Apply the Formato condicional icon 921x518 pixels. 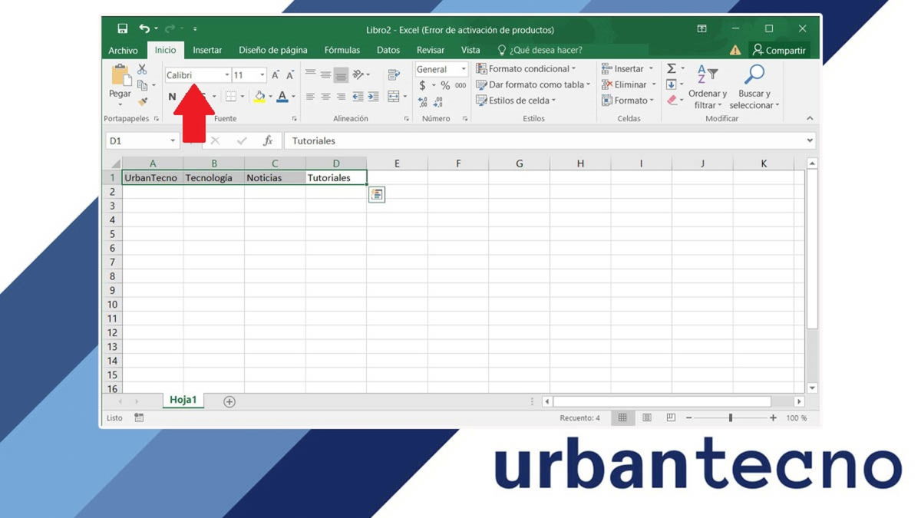coord(482,68)
